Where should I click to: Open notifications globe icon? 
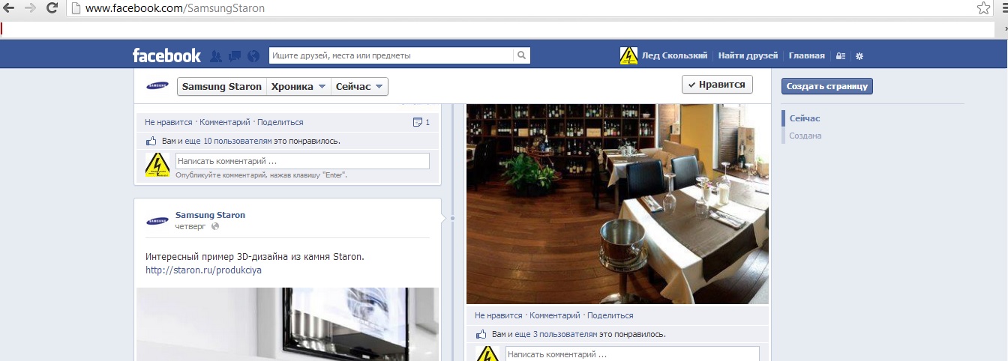253,56
